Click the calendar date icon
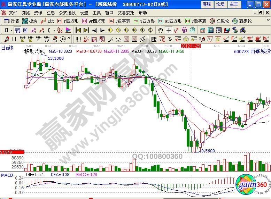The height and width of the screenshot is (199, 271). click(x=202, y=30)
